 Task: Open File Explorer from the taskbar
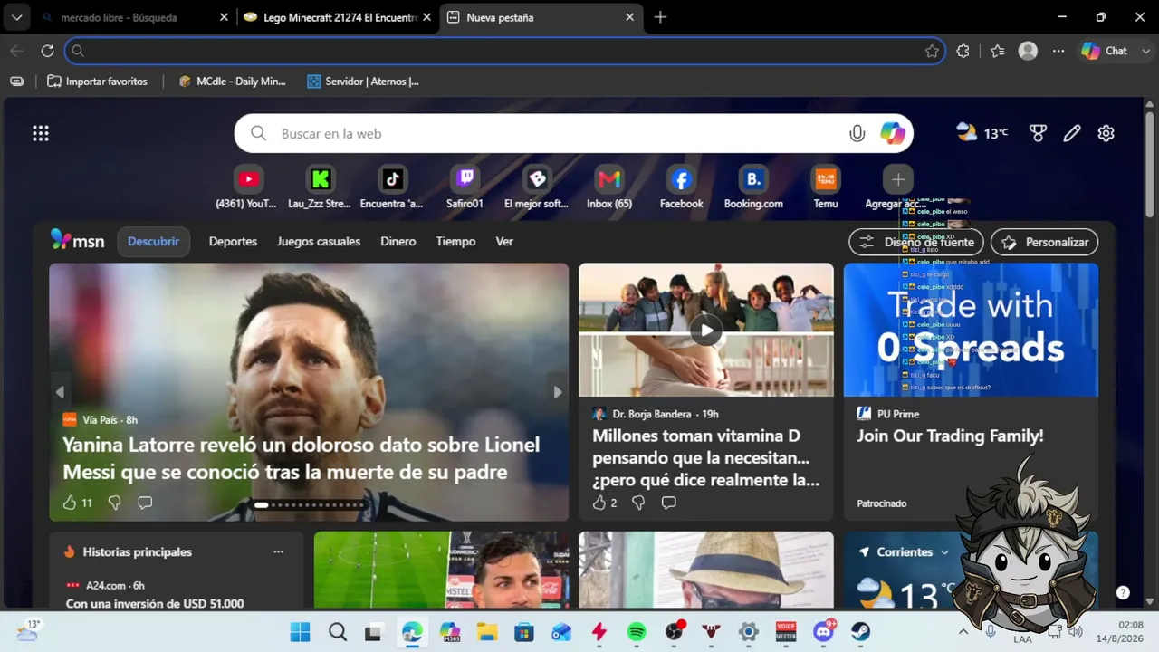coord(487,632)
